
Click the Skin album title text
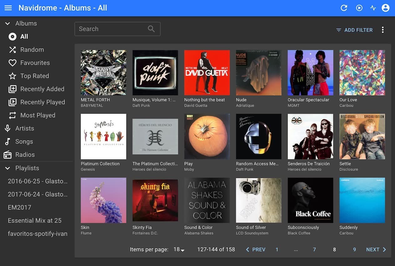click(85, 227)
